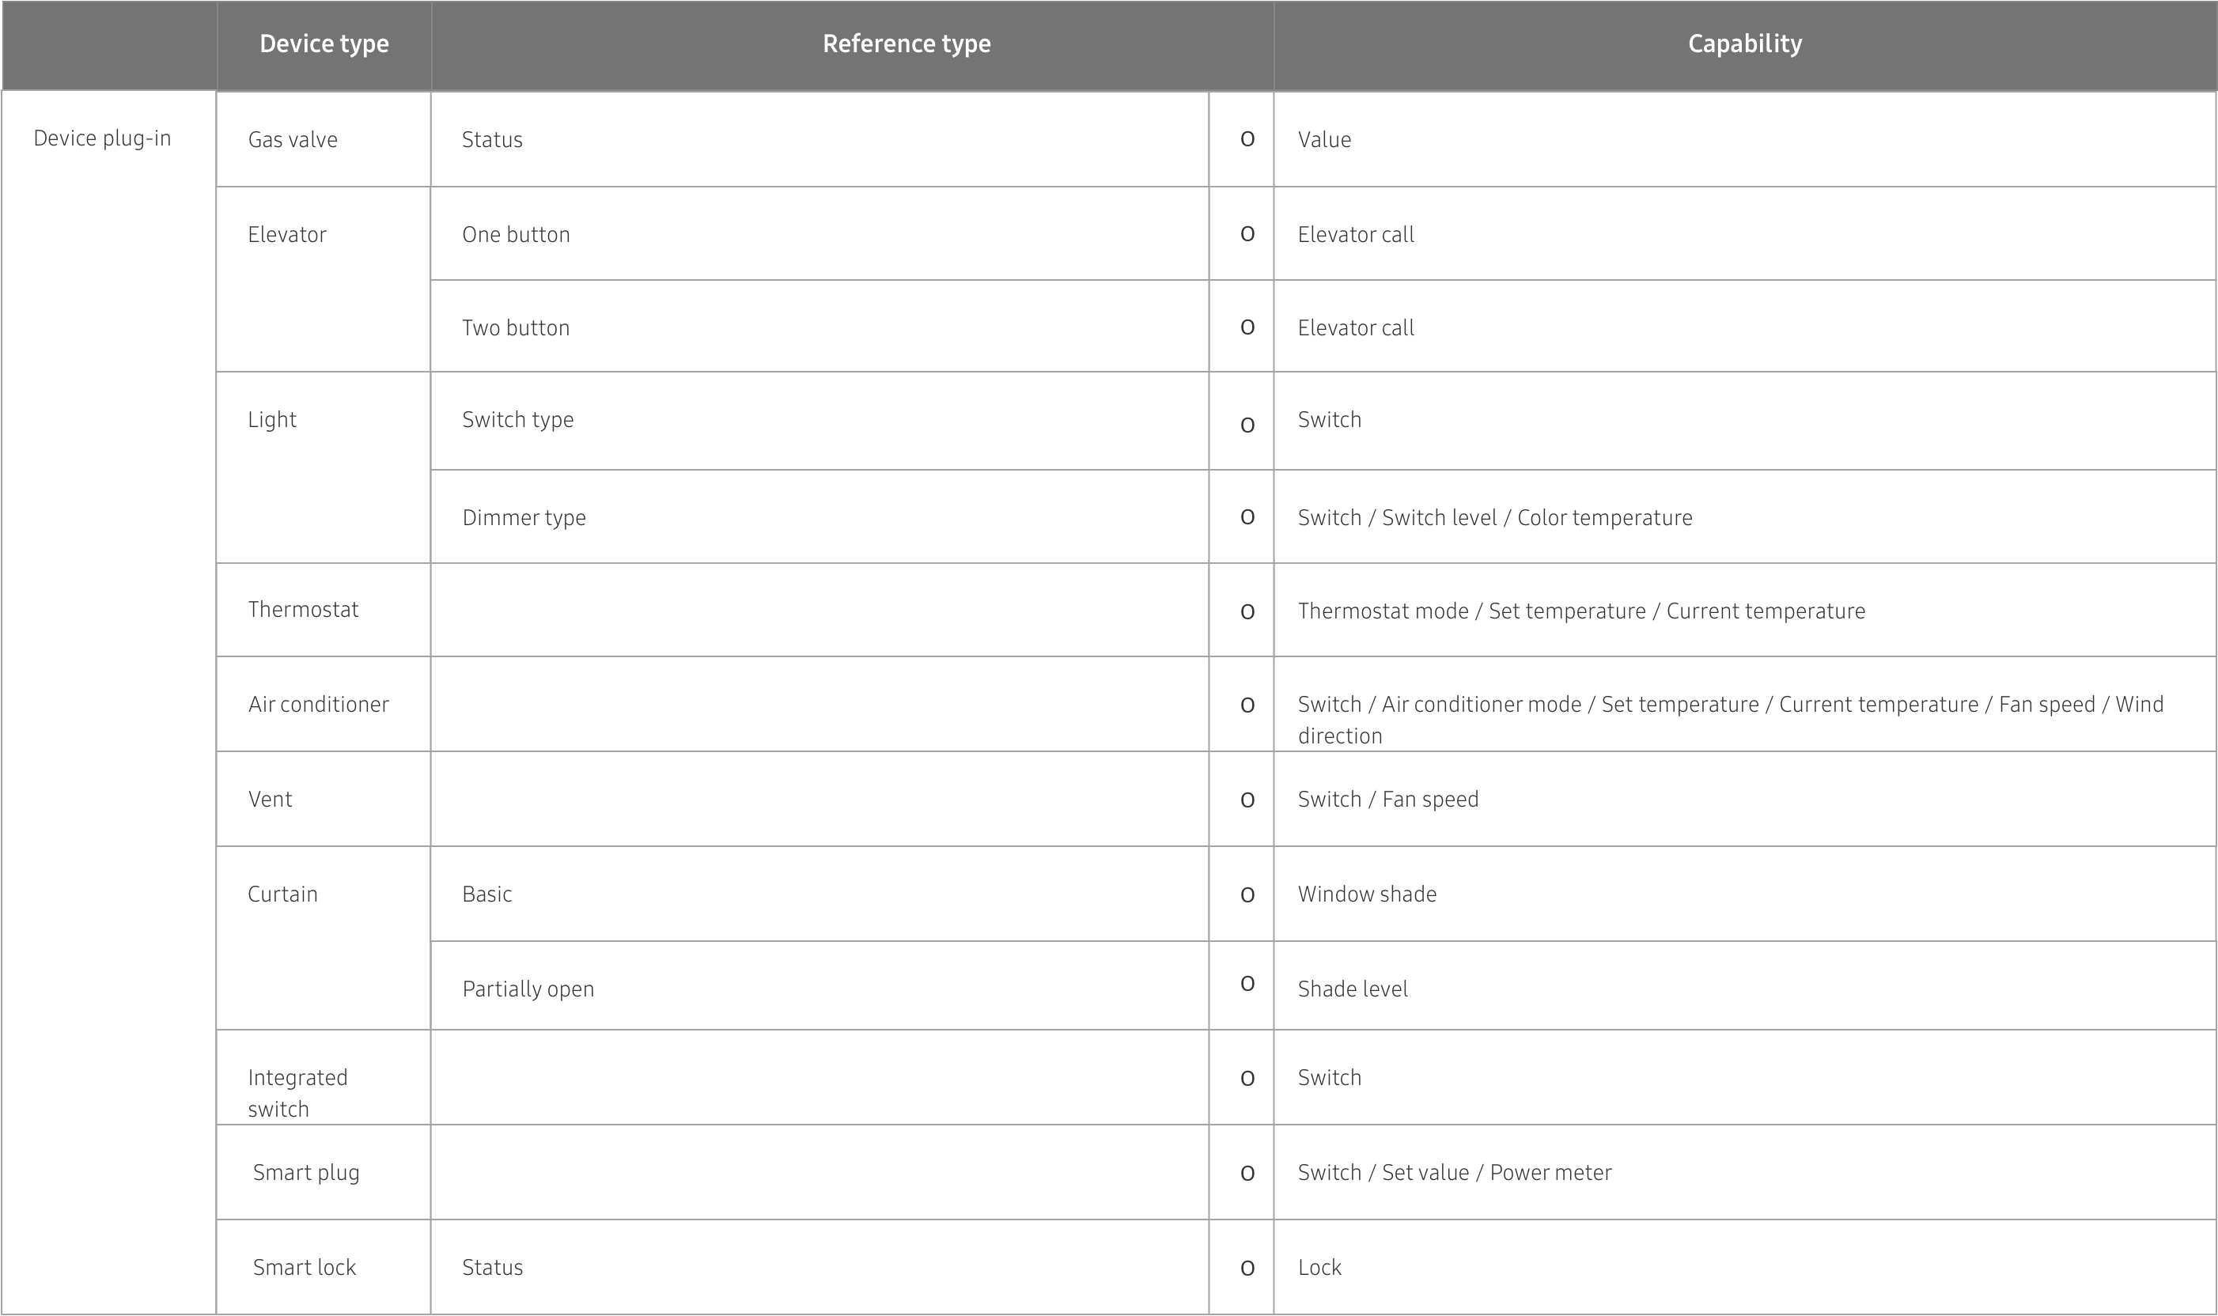This screenshot has height=1316, width=2218.
Task: Click the "Thermostat" device type cell
Action: (303, 610)
